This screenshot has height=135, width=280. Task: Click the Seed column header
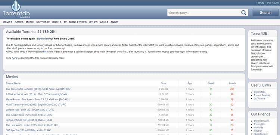(211, 83)
